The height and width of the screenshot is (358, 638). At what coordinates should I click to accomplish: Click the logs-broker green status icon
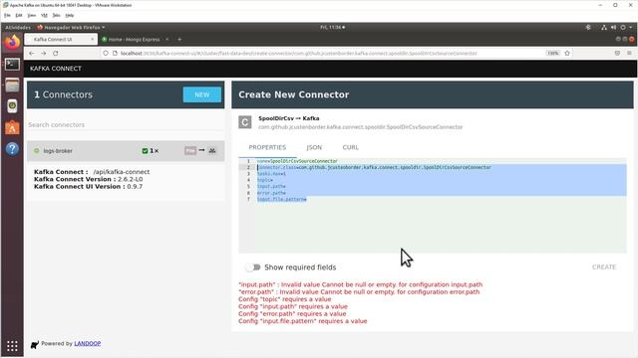tap(36, 150)
